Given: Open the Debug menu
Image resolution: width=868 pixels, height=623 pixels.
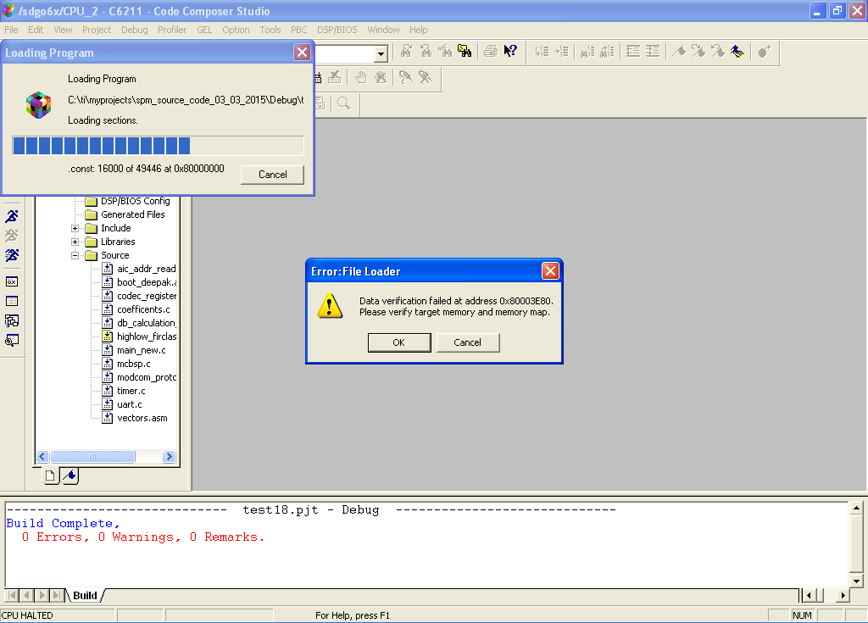Looking at the screenshot, I should point(135,30).
